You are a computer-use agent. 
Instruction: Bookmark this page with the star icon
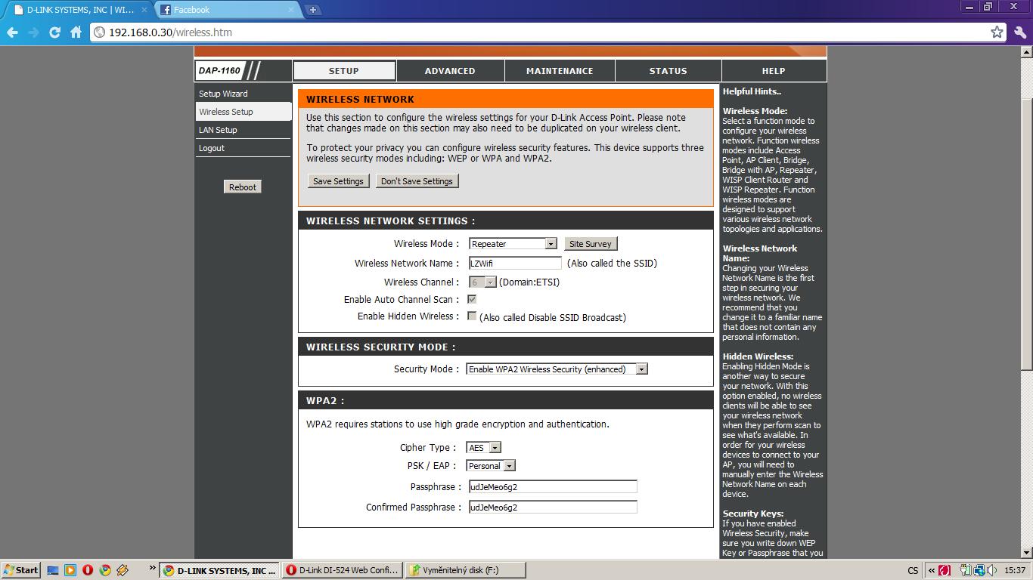[x=997, y=32]
